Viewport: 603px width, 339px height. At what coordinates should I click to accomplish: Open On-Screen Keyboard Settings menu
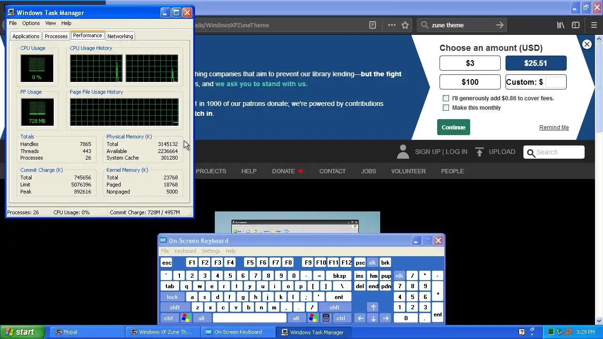(x=211, y=251)
